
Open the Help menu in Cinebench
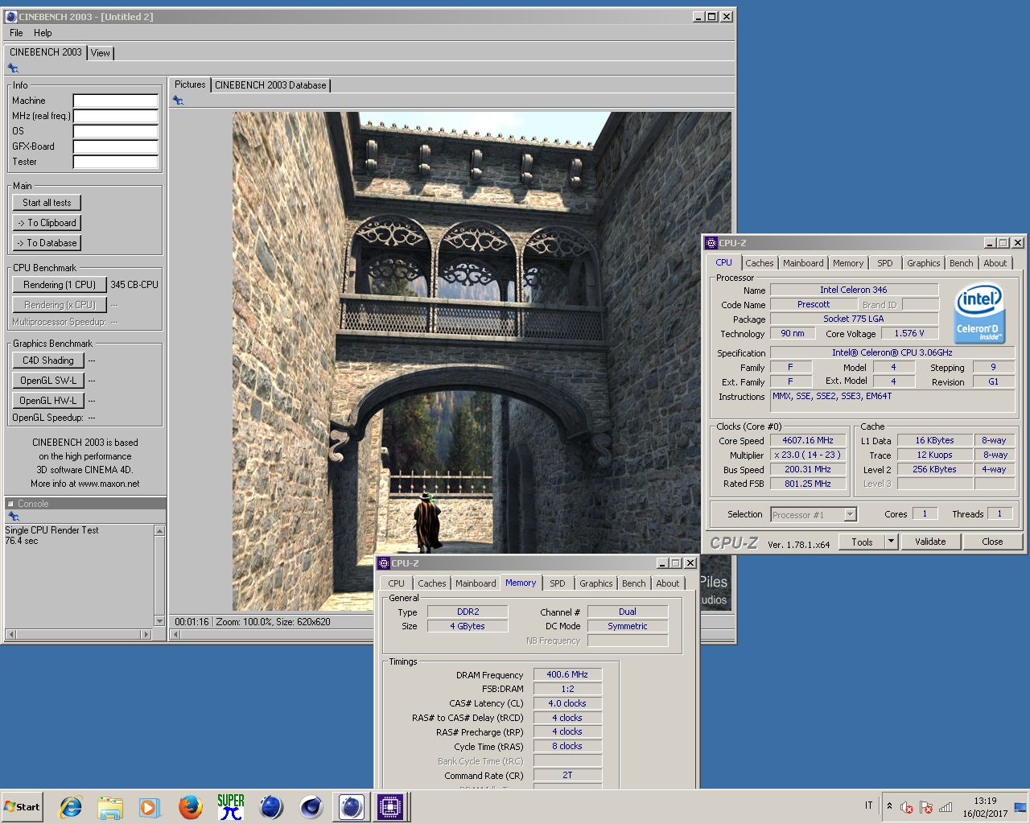point(43,33)
